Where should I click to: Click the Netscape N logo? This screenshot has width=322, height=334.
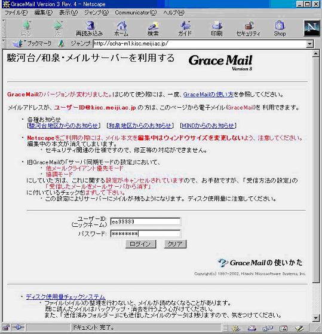[312, 28]
